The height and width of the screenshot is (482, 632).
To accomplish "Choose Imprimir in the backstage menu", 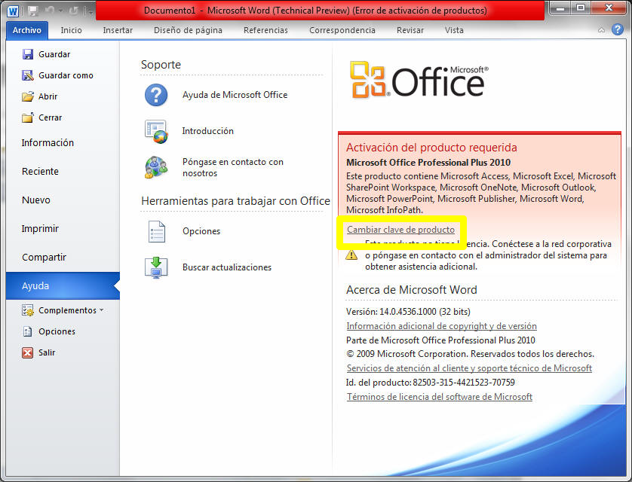I will click(x=63, y=228).
